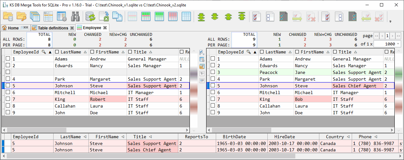This screenshot has height=160, width=404.
Task: Click the binoculars find icon
Action: point(75,16)
